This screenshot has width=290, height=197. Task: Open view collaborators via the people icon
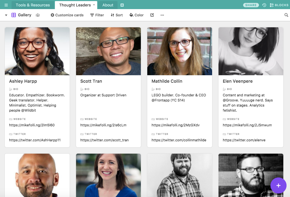38,15
